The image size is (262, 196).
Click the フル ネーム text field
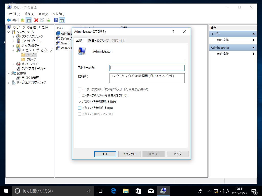pos(147,68)
